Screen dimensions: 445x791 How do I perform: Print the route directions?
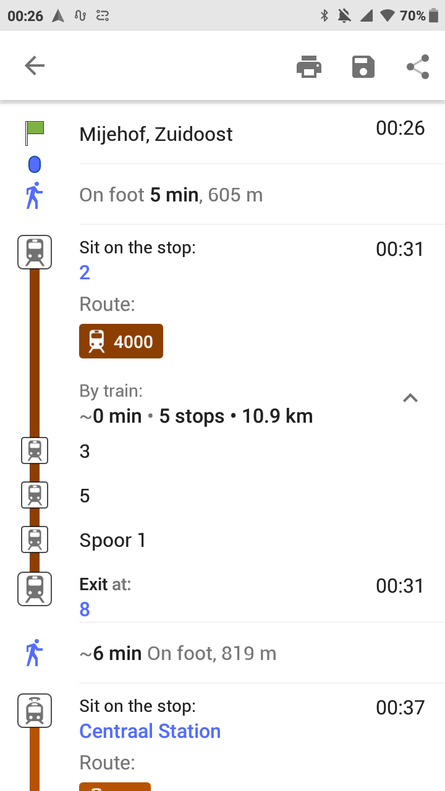click(309, 67)
